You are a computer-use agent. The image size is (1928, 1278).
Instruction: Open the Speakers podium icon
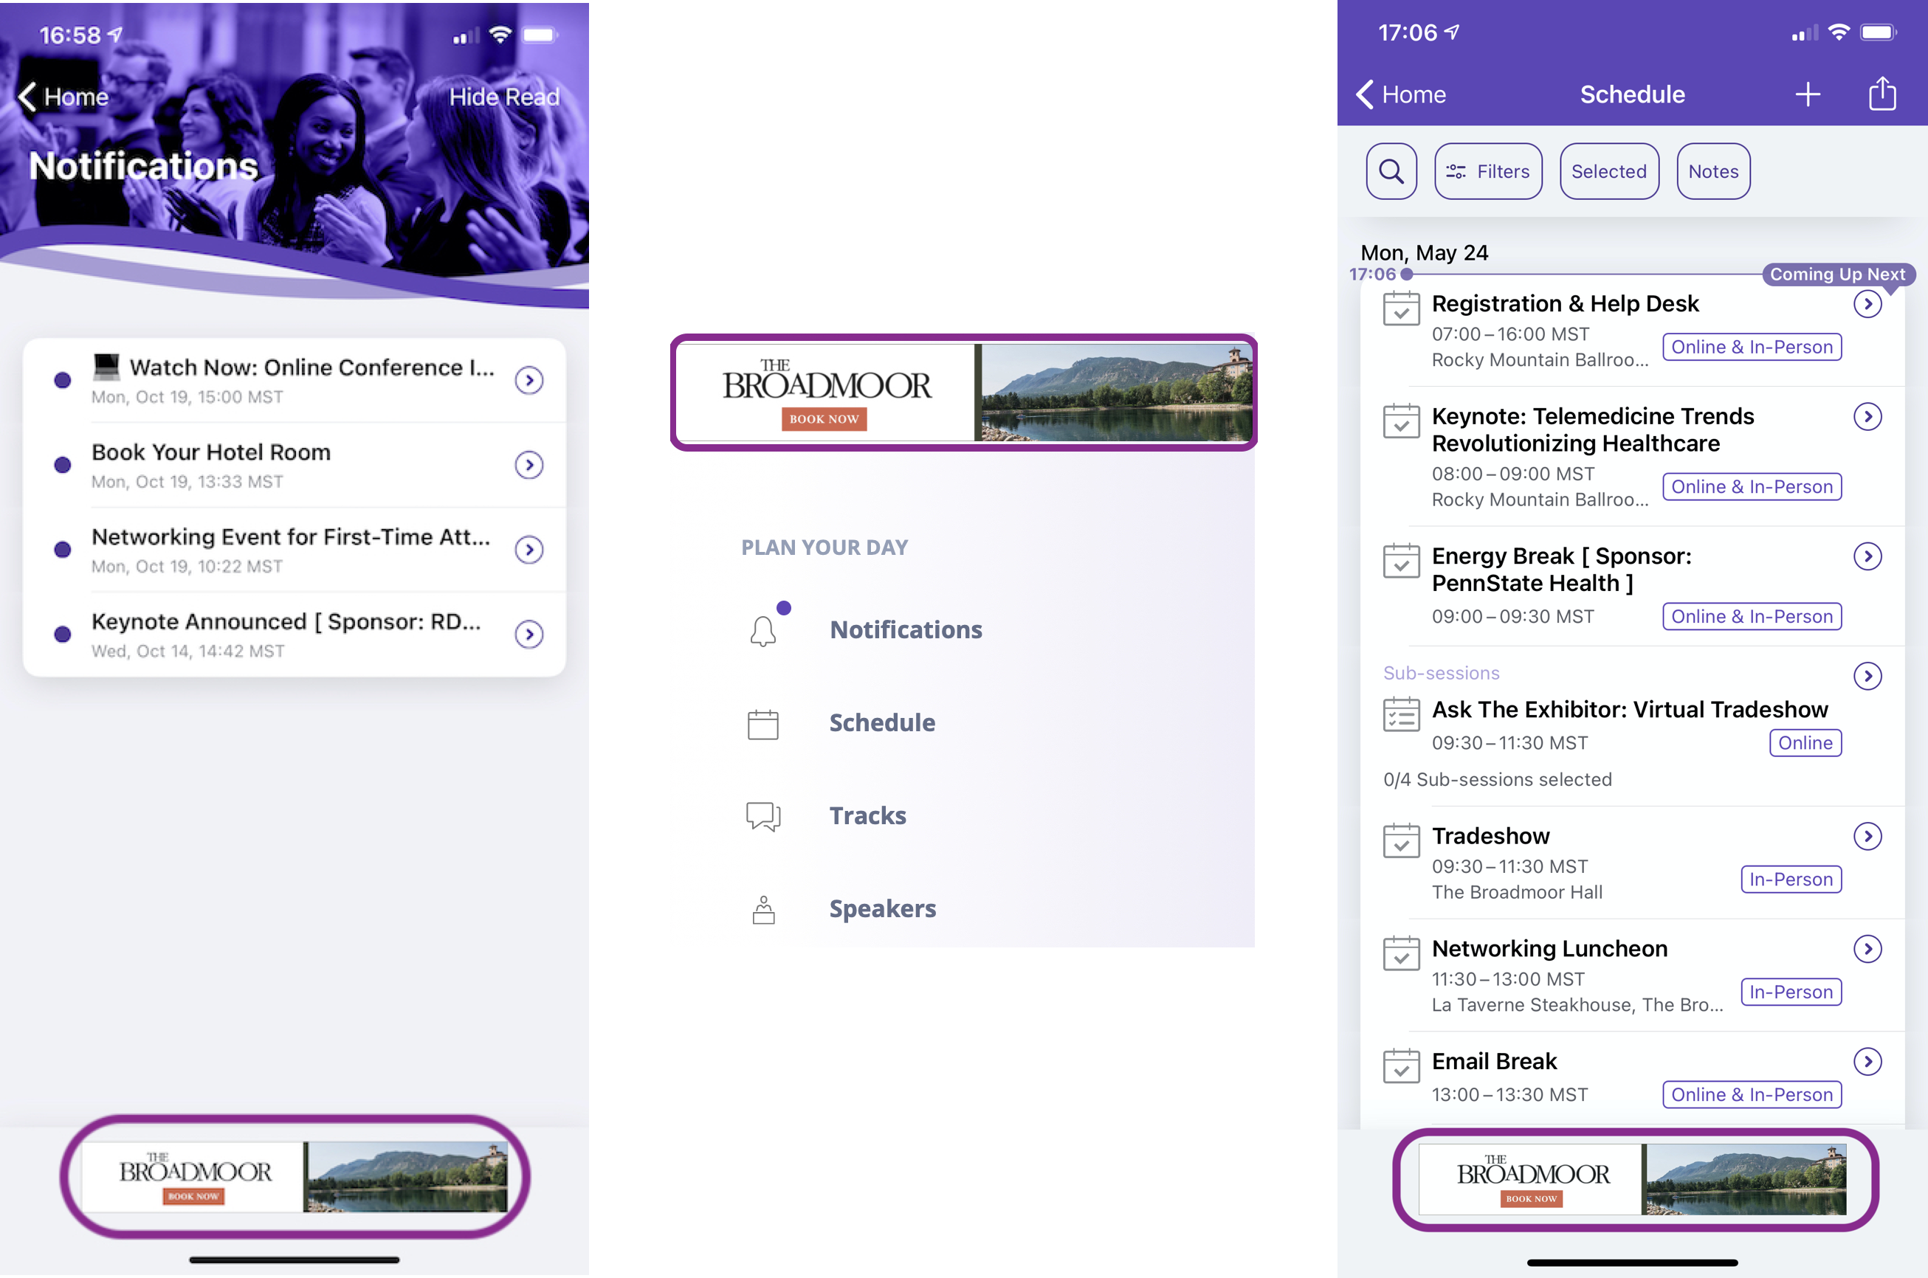click(x=763, y=909)
